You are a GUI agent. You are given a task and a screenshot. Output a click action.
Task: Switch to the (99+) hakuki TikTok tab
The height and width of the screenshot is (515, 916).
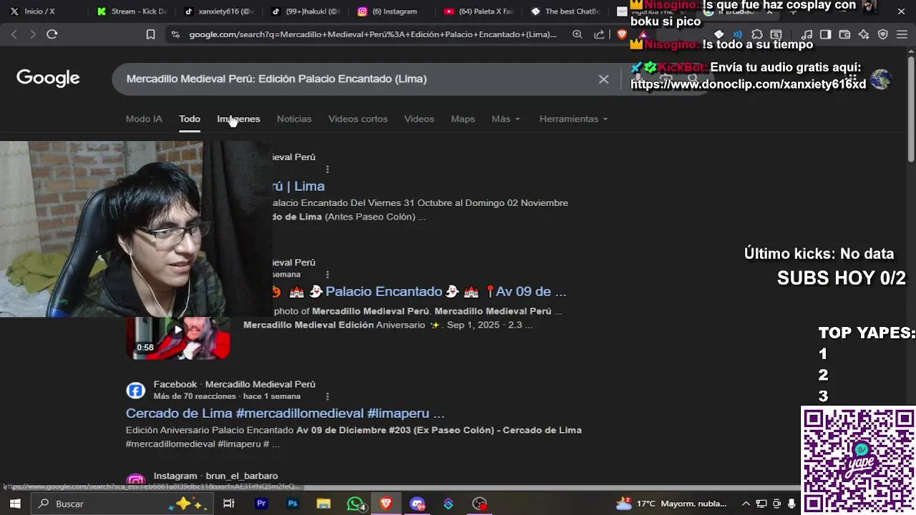click(306, 11)
